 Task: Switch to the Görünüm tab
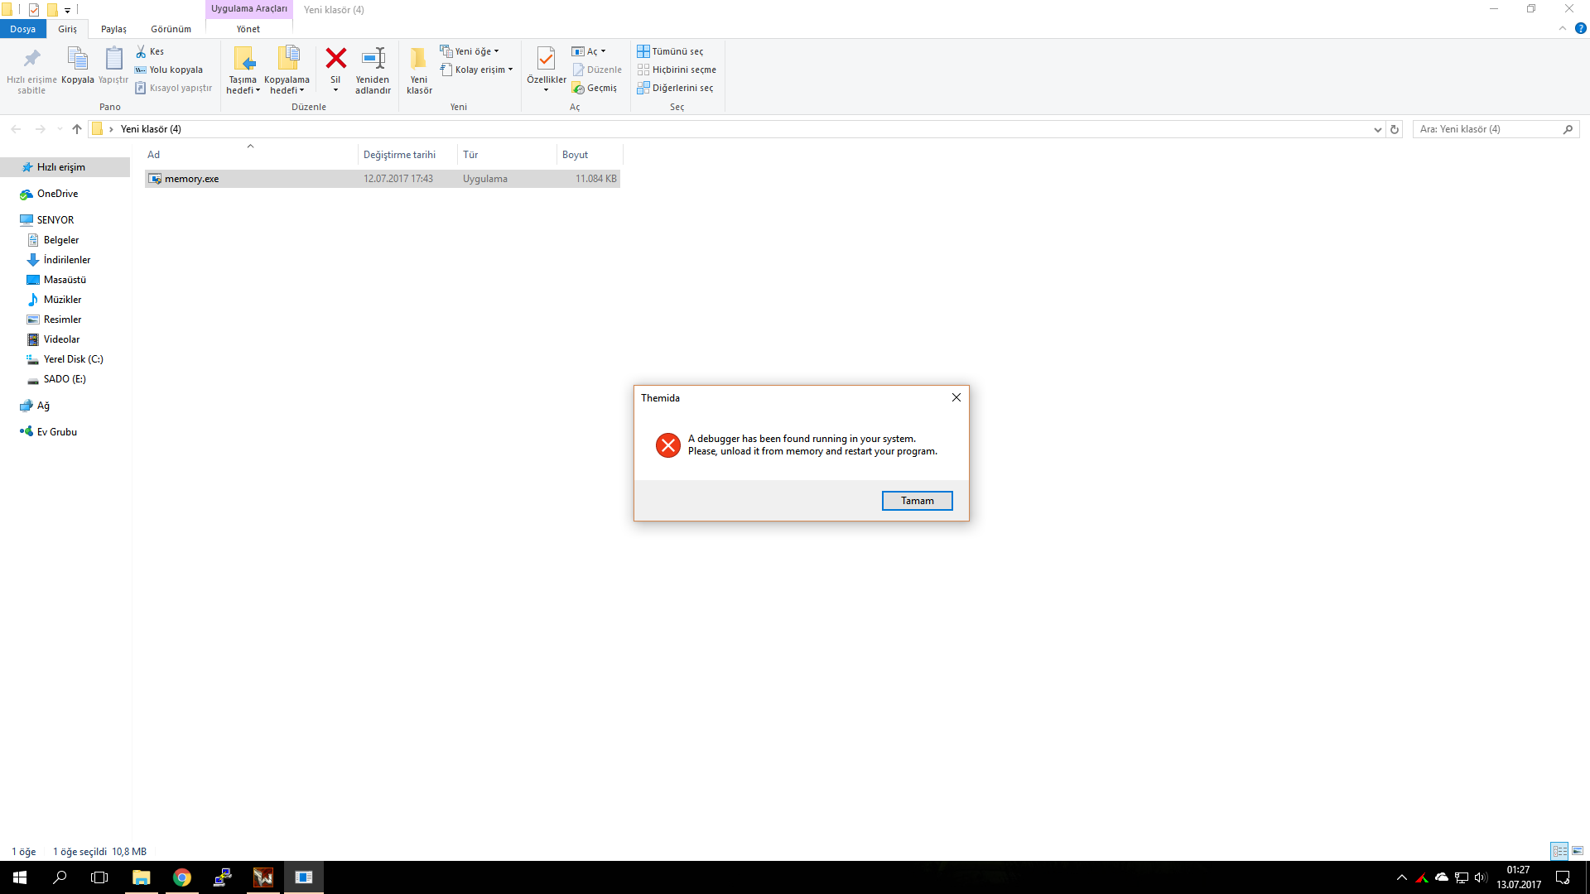171,29
